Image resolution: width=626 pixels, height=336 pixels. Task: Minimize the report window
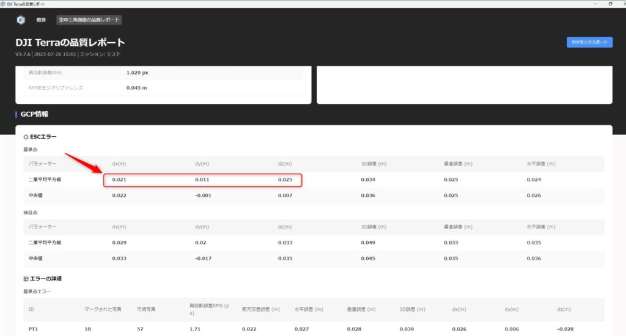[594, 4]
